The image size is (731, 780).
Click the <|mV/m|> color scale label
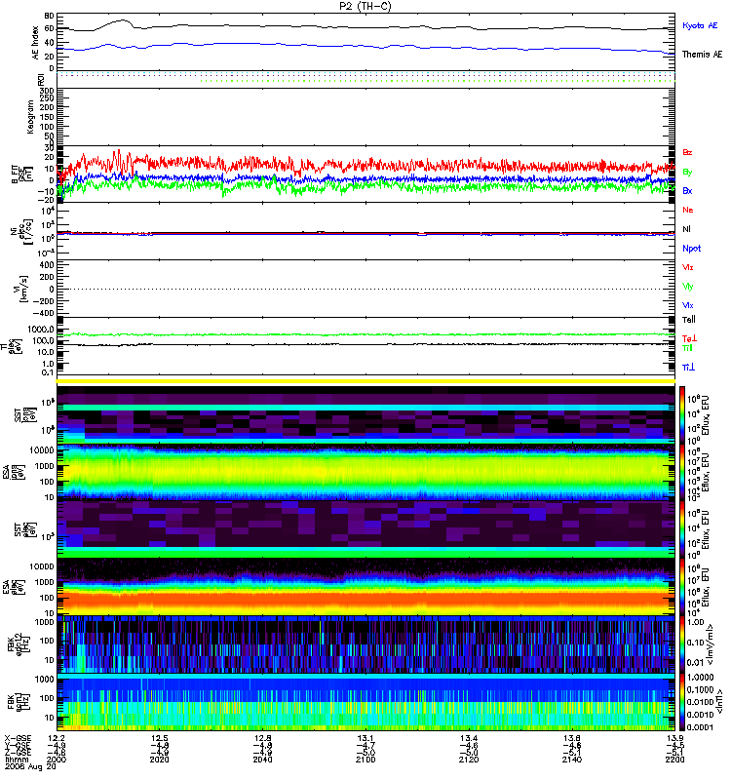click(711, 644)
